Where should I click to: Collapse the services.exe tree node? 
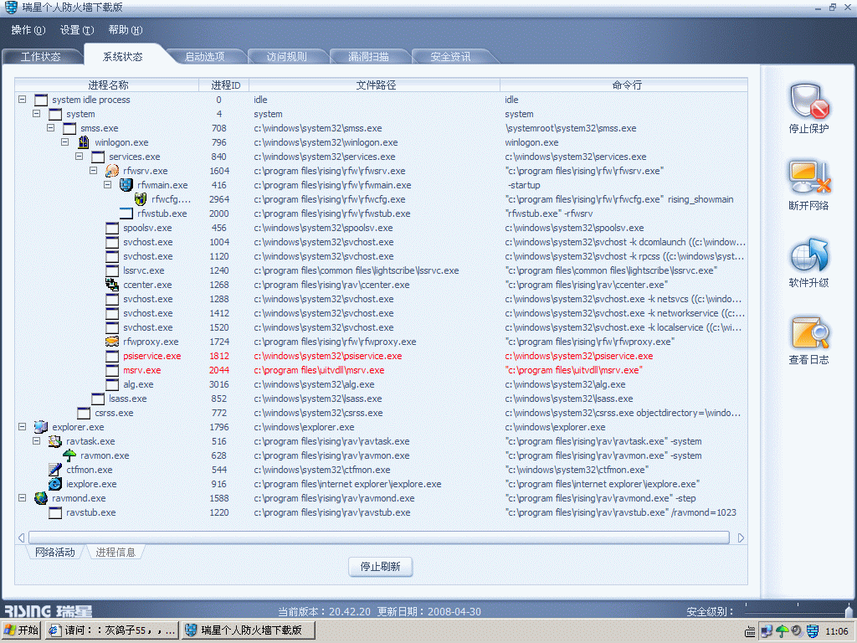point(80,157)
